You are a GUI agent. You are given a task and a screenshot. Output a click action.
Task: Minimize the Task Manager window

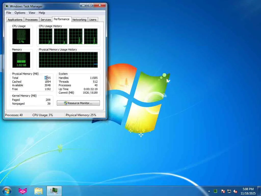pyautogui.click(x=83, y=5)
